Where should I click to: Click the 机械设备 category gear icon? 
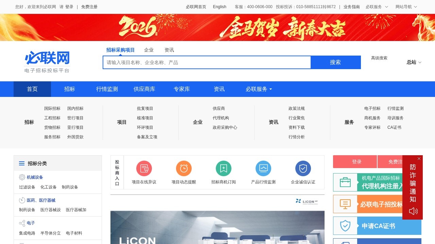pos(21,177)
